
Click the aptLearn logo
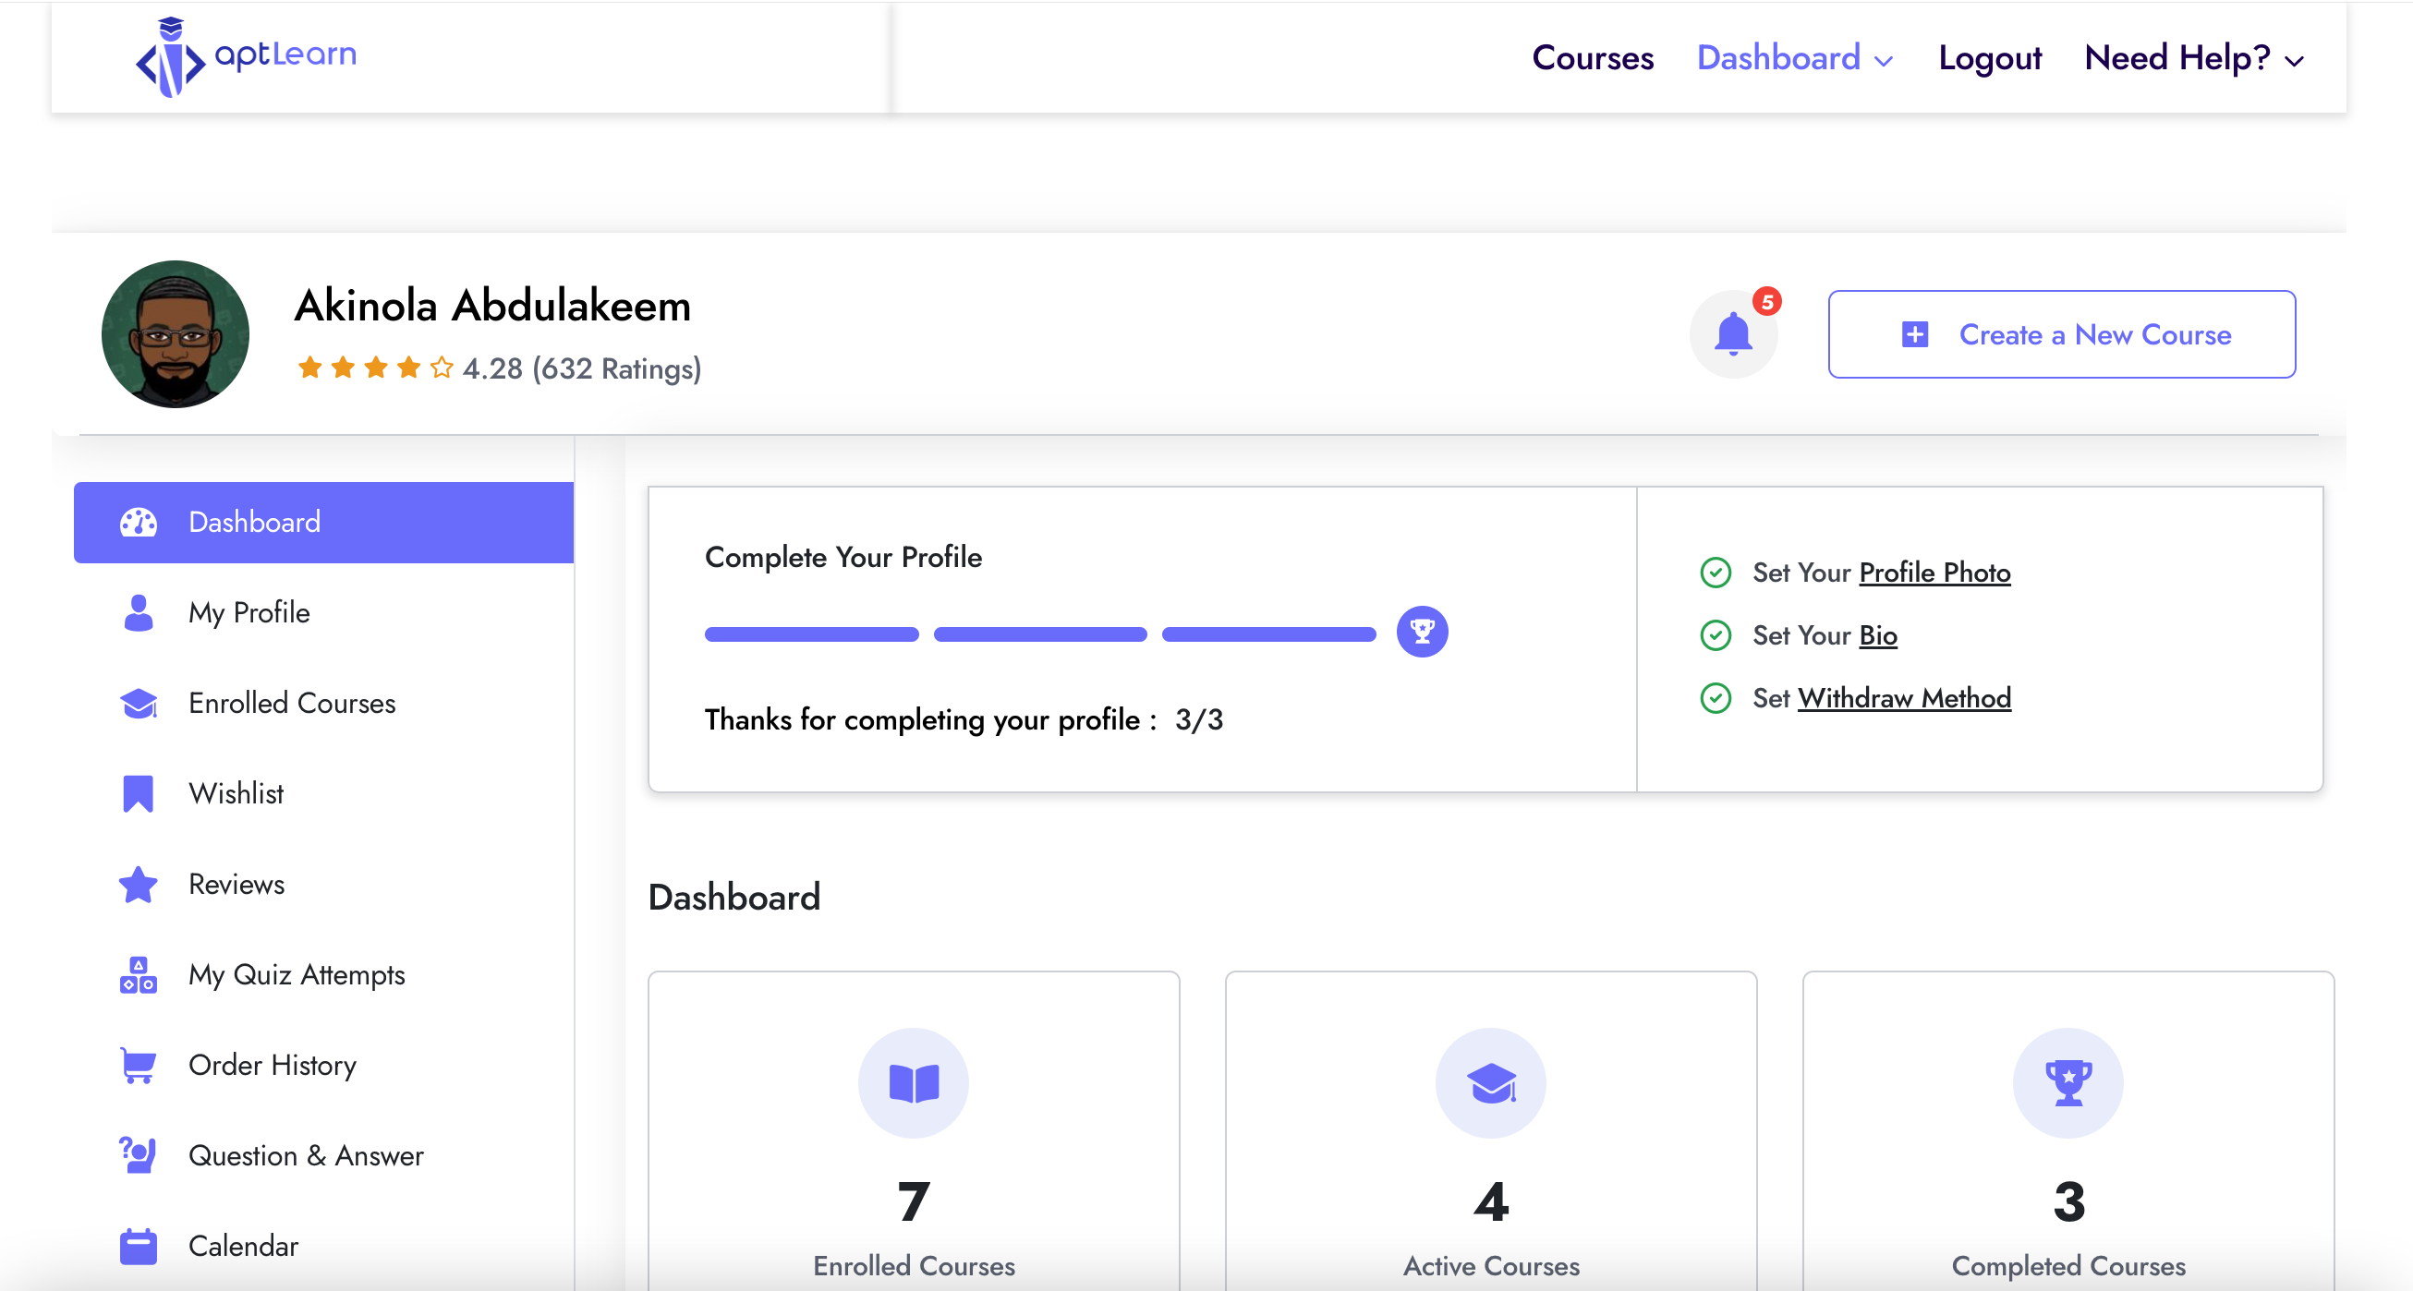(x=247, y=57)
